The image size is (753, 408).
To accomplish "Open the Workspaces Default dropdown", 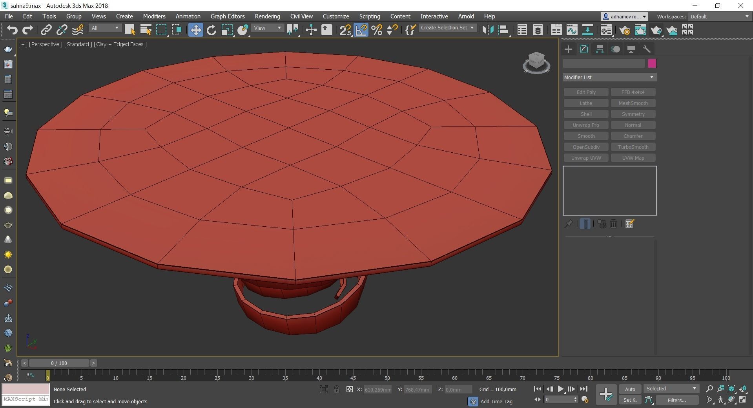I will coord(720,16).
